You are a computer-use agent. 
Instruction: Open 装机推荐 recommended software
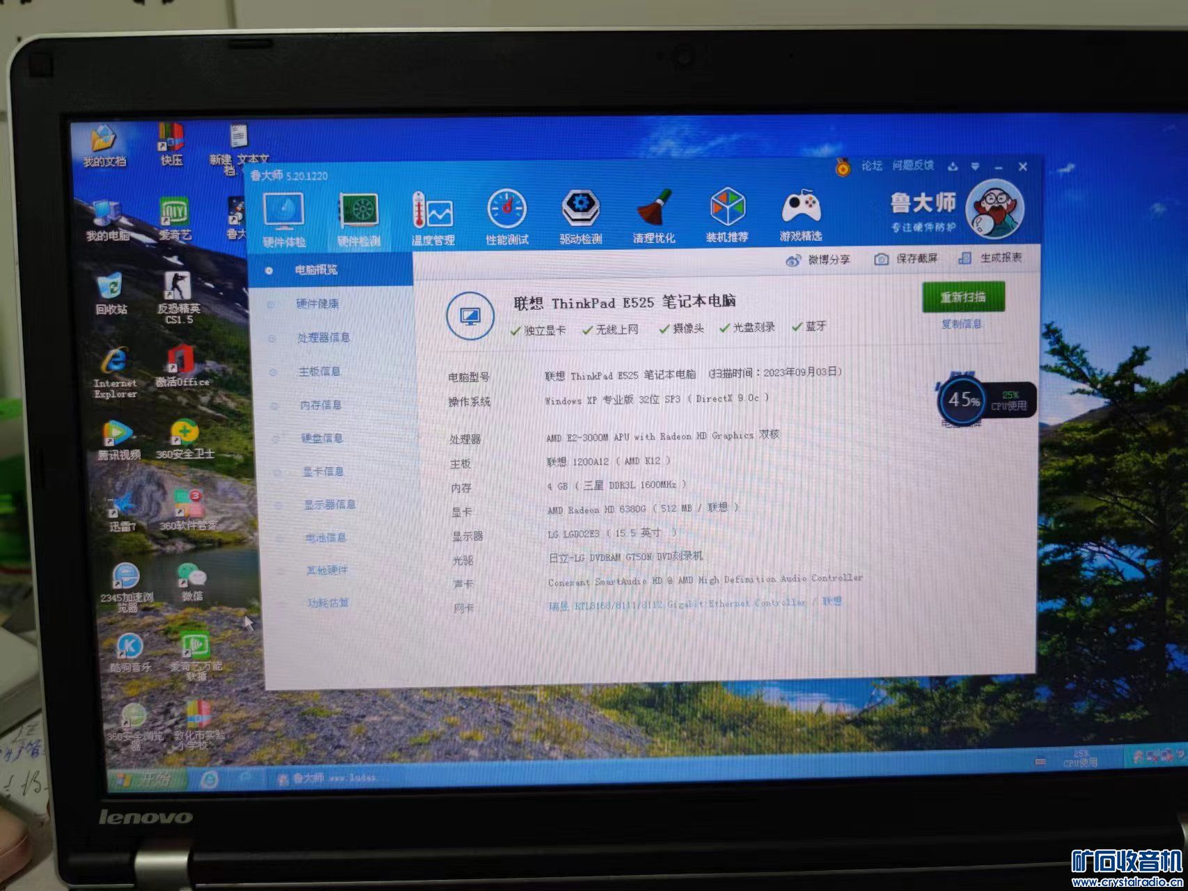[727, 215]
